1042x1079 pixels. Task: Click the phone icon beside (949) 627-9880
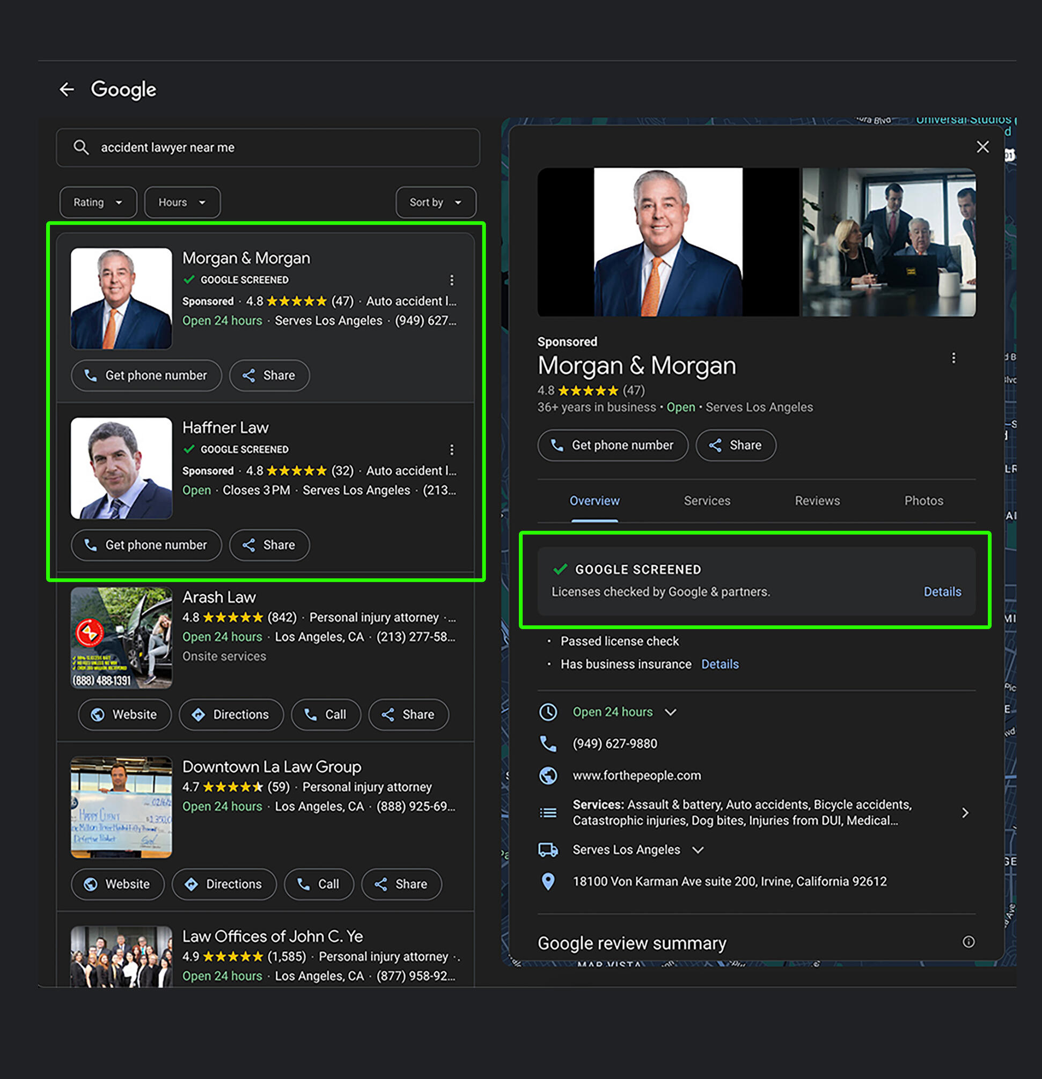[547, 744]
